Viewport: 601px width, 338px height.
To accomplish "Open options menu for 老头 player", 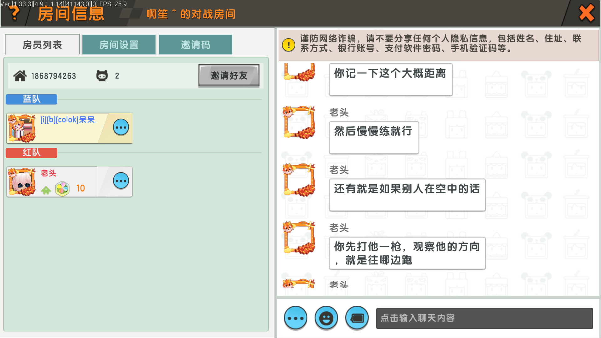I will click(x=121, y=181).
